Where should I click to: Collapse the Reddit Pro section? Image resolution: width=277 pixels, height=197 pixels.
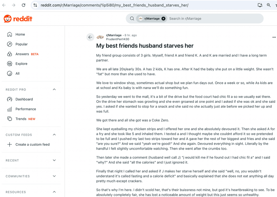(54, 90)
